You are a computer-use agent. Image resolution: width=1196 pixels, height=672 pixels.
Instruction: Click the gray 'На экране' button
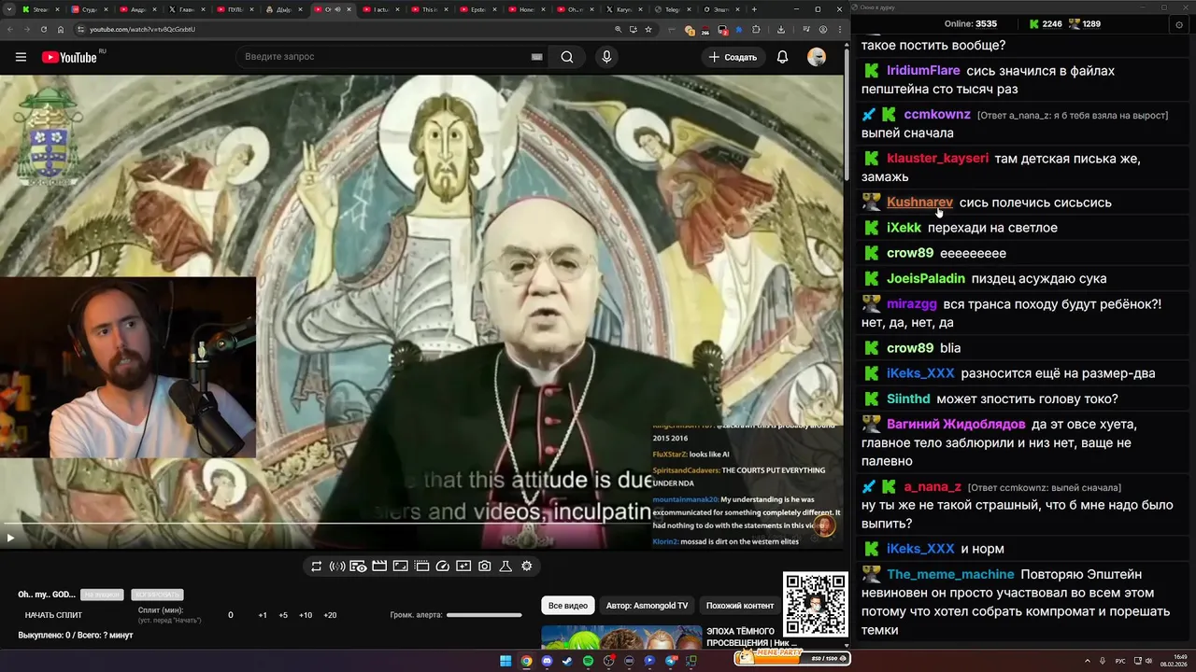(x=102, y=595)
